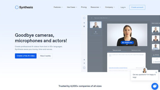Click the Trusted by 4,000+ companies text
This screenshot has height=90, width=160.
(80, 86)
